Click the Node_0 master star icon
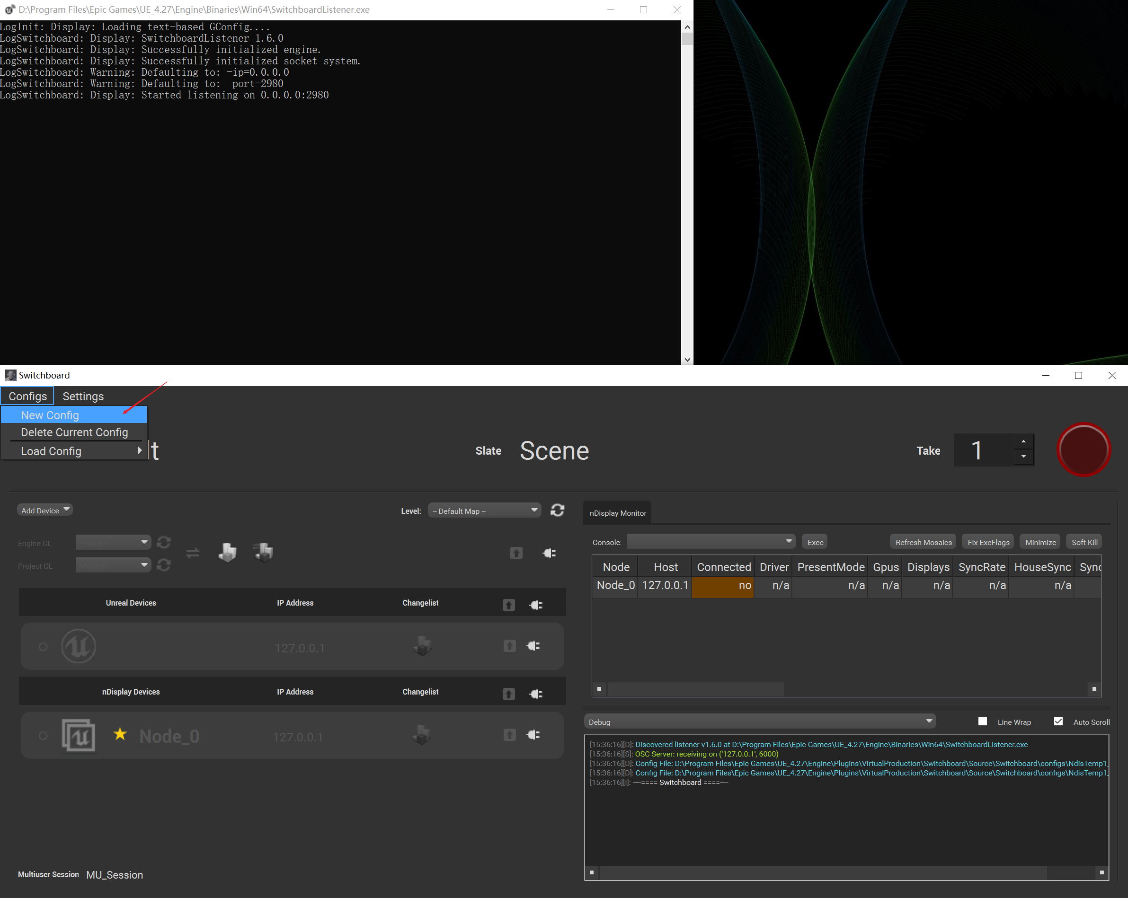This screenshot has width=1128, height=898. (x=120, y=734)
